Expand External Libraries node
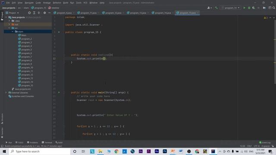Viewport: 276px width, 155px height. (6, 93)
